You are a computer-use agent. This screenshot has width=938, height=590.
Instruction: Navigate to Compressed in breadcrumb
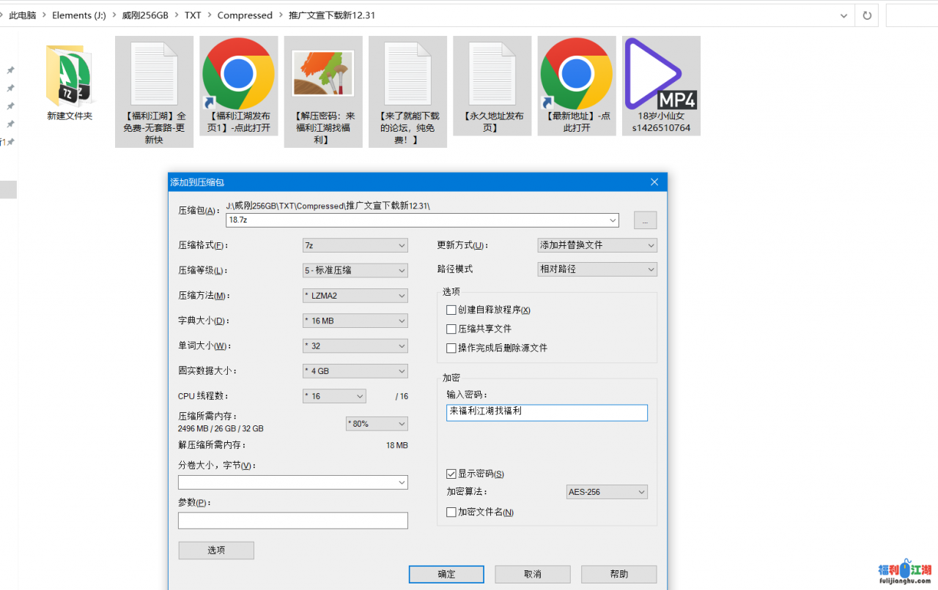coord(245,15)
